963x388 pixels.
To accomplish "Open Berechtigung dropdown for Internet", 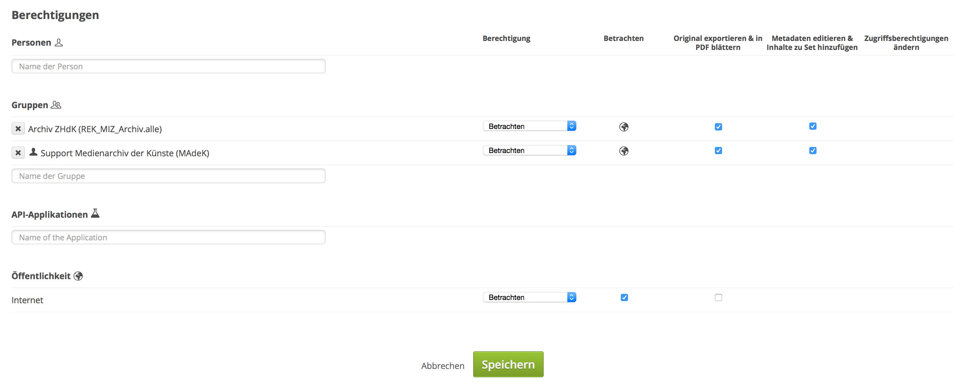I will [x=529, y=297].
